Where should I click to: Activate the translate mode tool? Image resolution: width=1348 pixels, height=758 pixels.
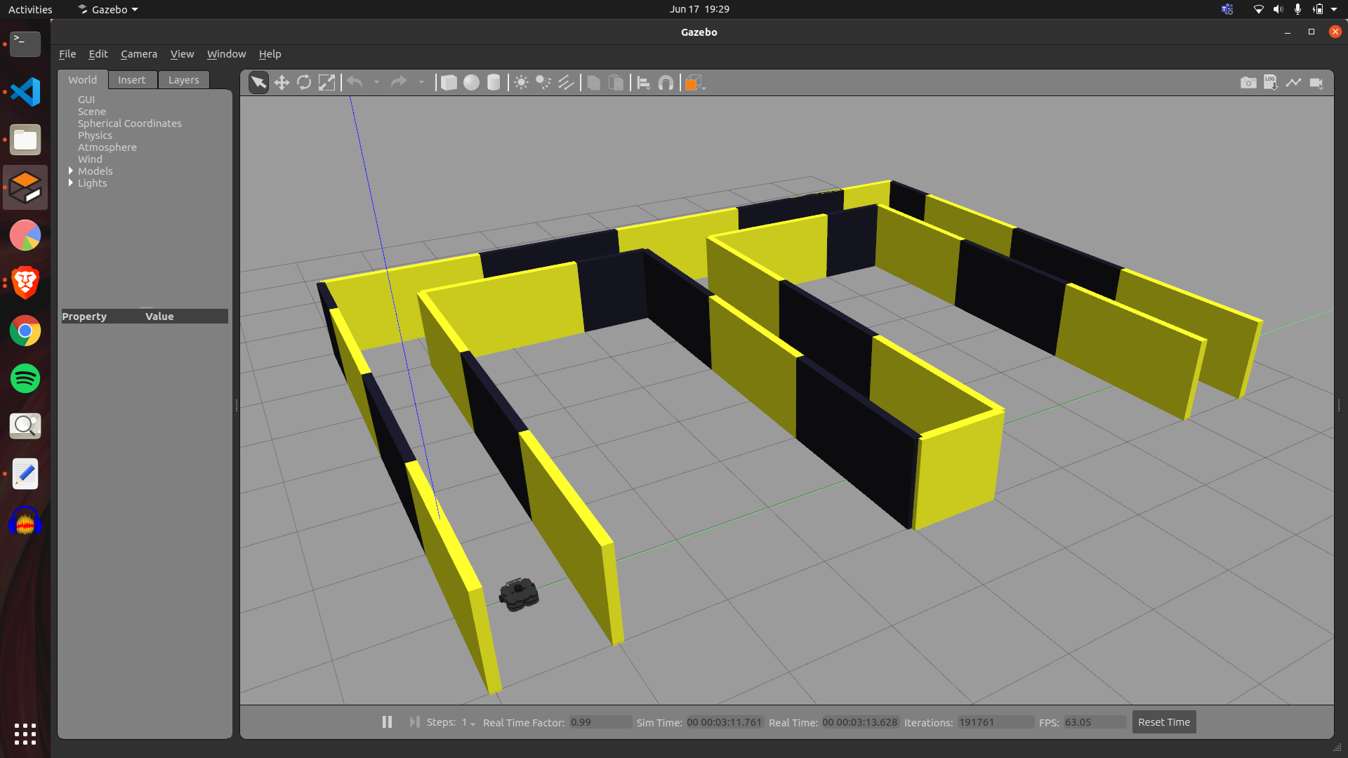tap(282, 83)
